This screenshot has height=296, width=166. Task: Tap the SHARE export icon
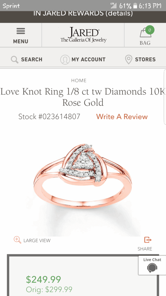(148, 240)
